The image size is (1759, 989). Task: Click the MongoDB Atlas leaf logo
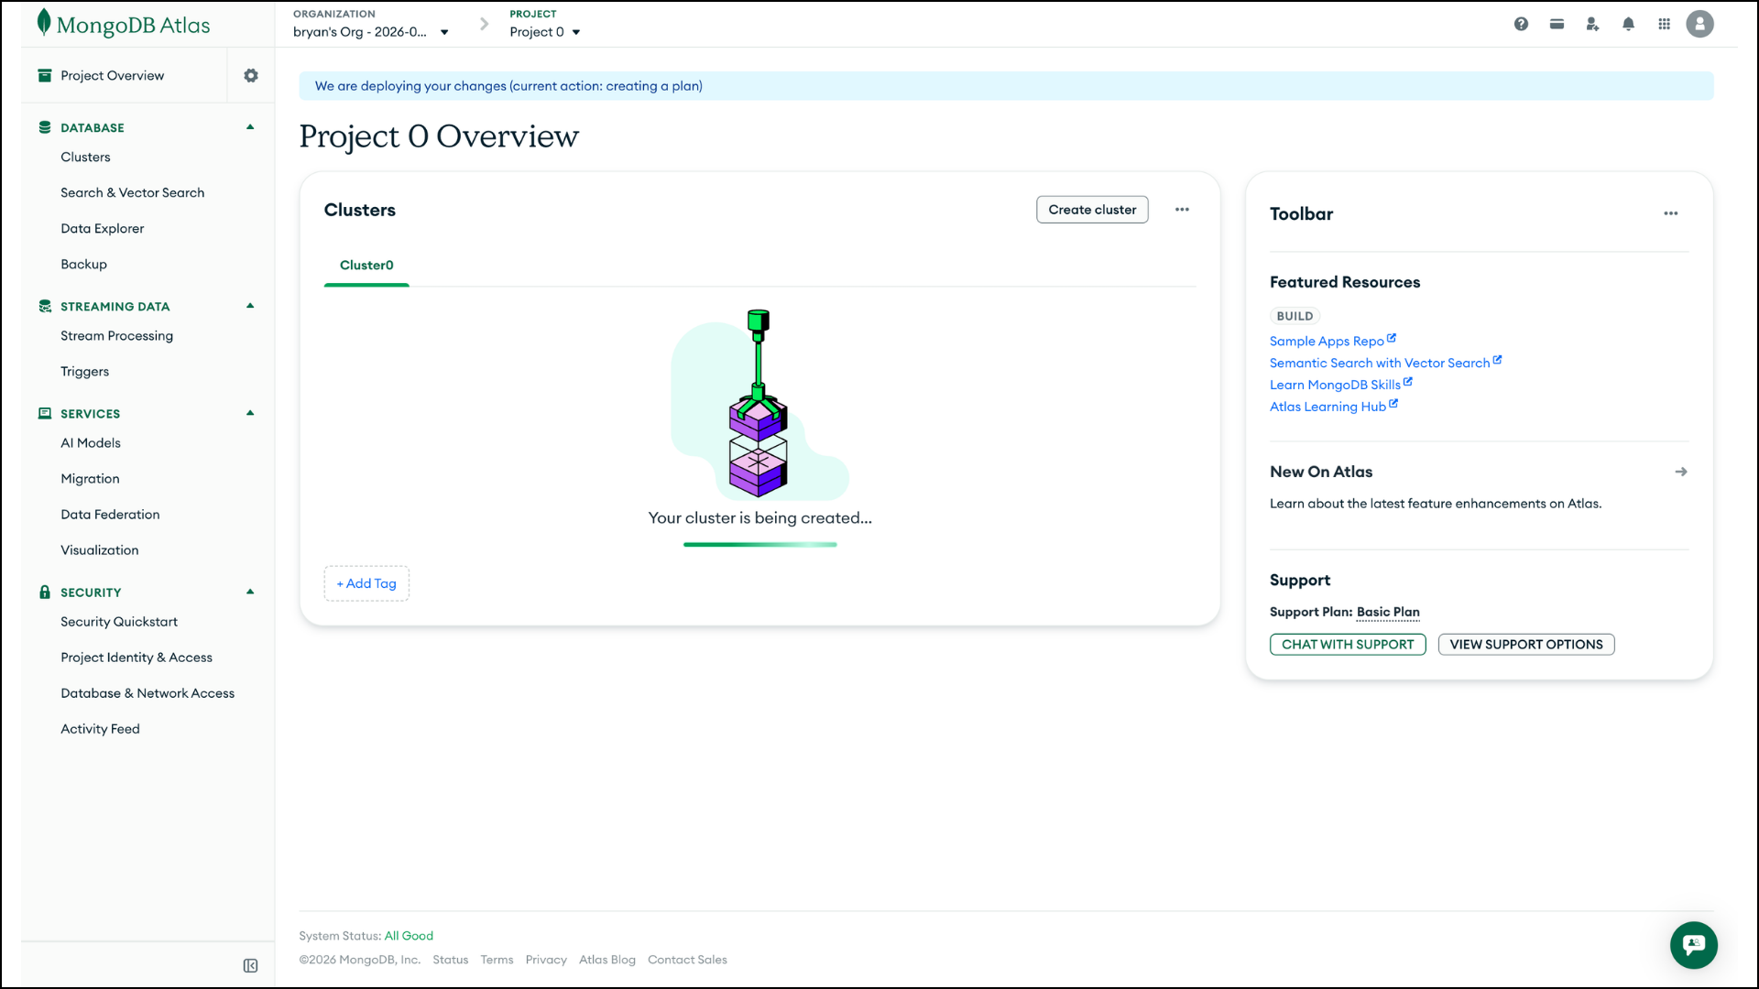coord(43,23)
